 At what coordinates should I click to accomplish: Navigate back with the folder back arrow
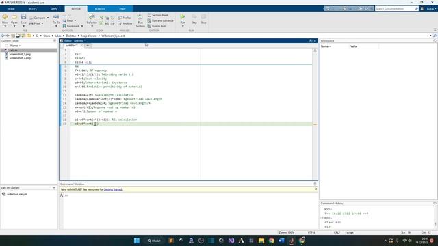point(3,36)
